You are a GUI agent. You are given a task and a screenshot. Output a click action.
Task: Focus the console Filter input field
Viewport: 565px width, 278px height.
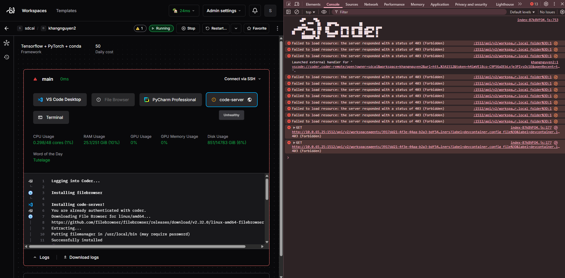pos(419,12)
